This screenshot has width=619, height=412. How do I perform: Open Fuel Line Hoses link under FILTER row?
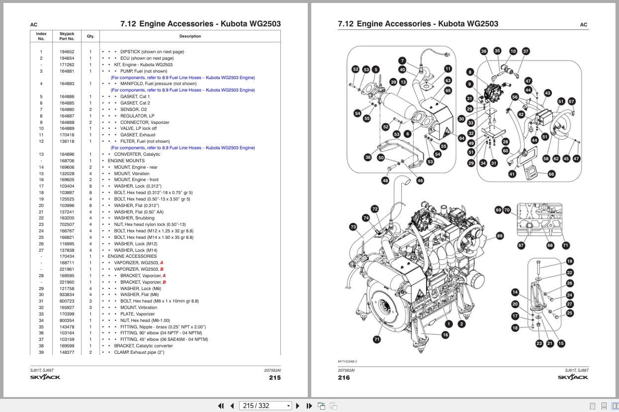click(182, 148)
